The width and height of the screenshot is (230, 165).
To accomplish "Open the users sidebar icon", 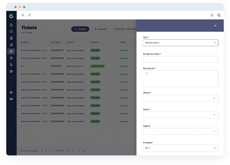I will pyautogui.click(x=11, y=38).
